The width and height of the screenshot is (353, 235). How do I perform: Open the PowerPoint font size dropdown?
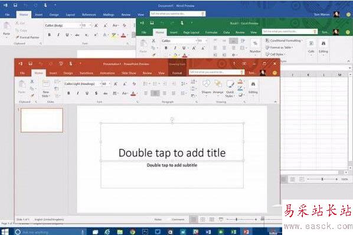110,84
